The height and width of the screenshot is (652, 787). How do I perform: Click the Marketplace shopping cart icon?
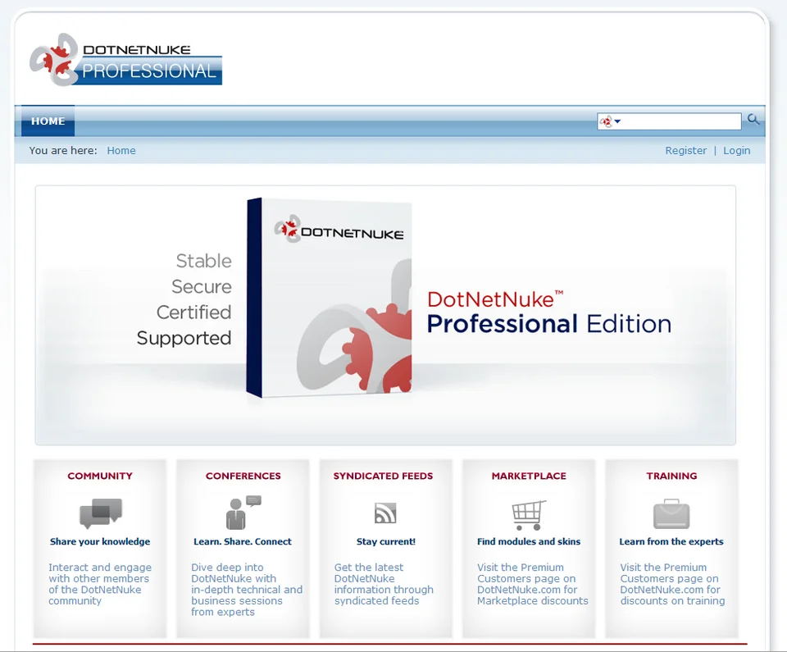pos(529,515)
